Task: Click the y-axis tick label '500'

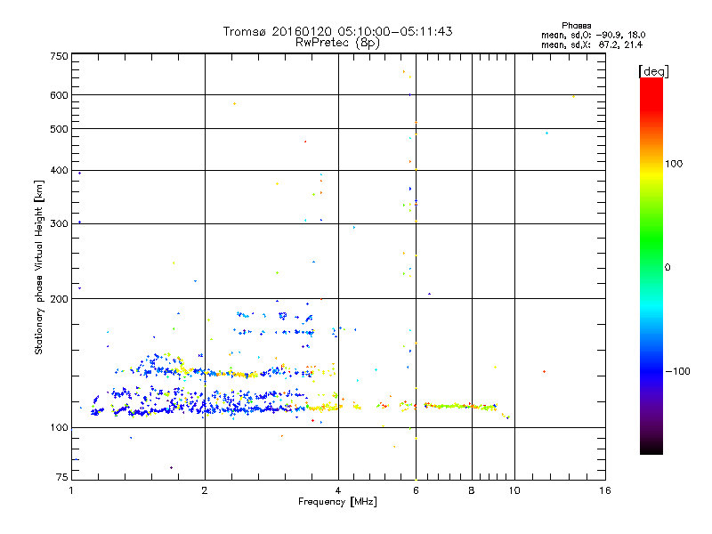Action: click(59, 129)
